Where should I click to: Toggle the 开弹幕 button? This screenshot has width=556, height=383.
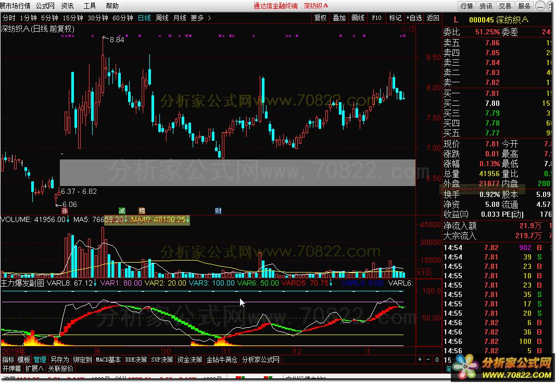click(x=11, y=368)
